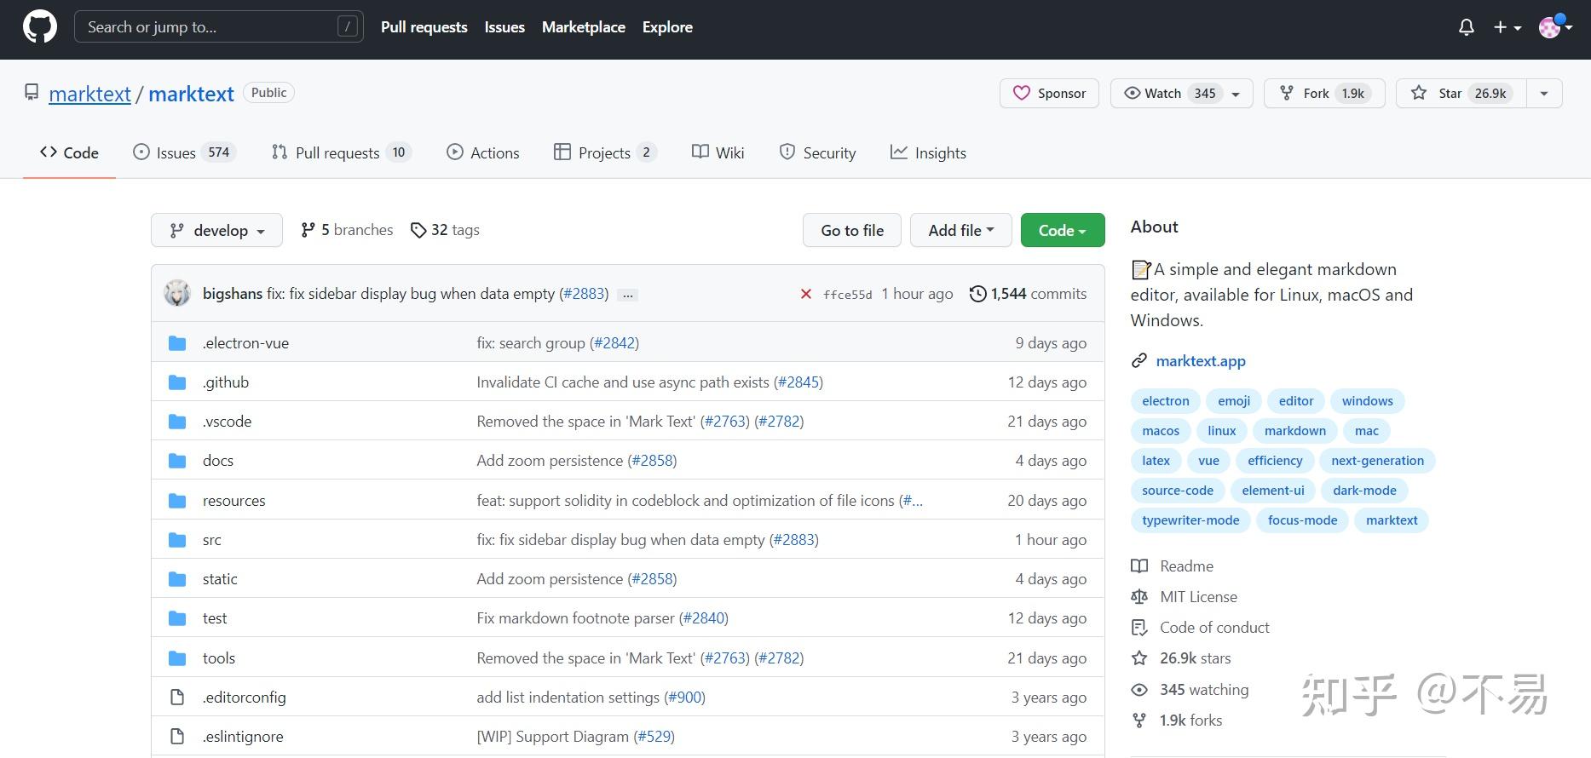Click the GitHub logo icon

pos(39,27)
